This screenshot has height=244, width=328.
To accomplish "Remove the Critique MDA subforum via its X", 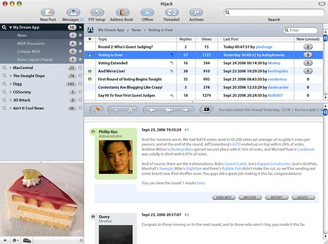I will pos(80,51).
